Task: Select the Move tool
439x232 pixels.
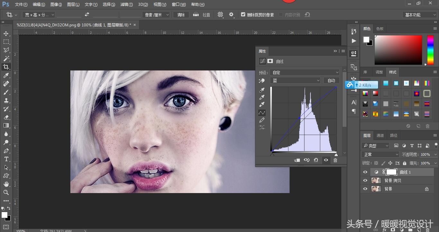Action: 6,33
